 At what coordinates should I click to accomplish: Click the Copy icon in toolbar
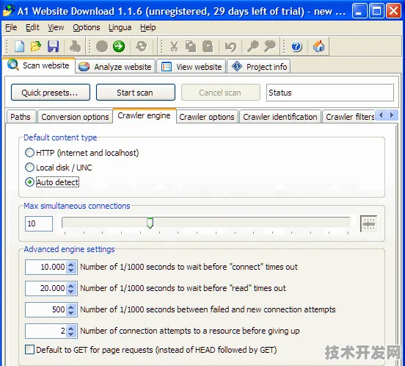191,46
